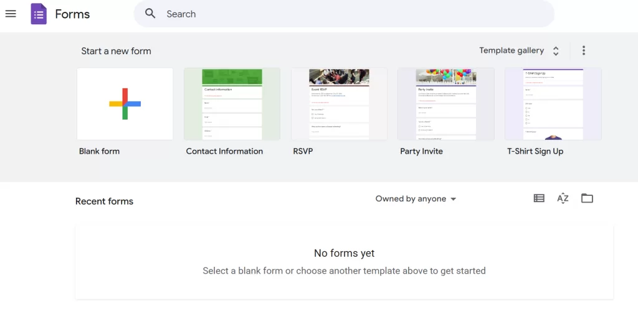Pick the Party Invite template thumbnail
Viewport: 638px width, 324px height.
point(446,104)
